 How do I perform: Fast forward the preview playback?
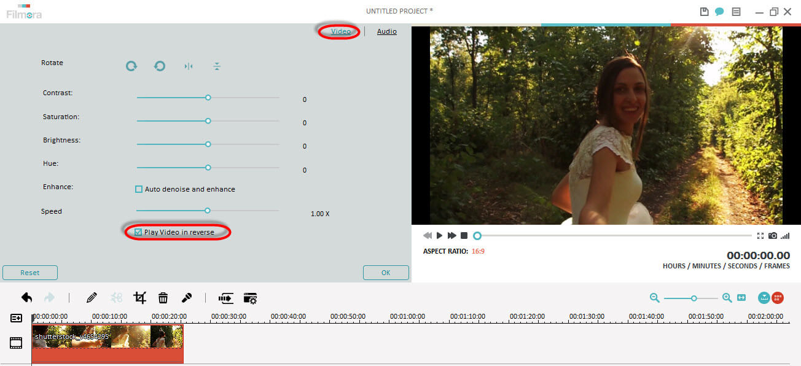[x=451, y=236]
